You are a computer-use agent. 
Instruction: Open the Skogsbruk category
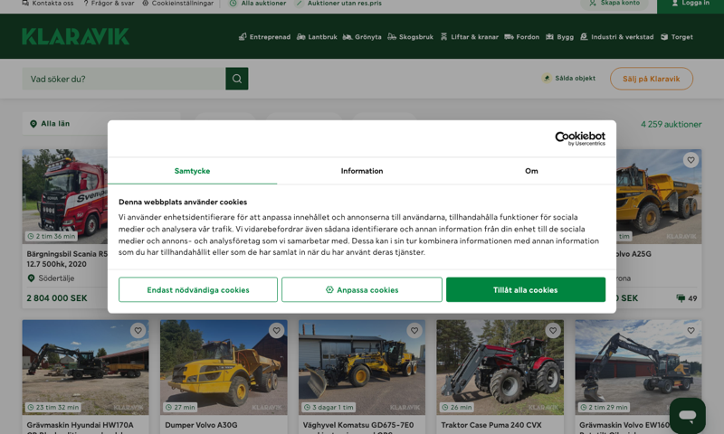411,37
